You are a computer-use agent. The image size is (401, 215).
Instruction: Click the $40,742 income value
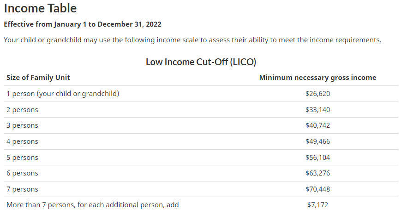coord(317,125)
